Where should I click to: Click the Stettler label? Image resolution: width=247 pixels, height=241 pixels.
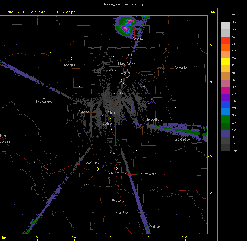182,68
